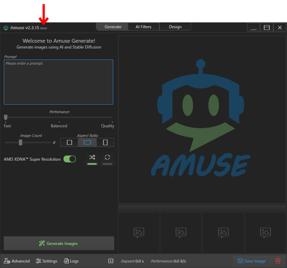Click the Performance slider Quality end
Image resolution: width=287 pixels, height=268 pixels.
(112, 118)
